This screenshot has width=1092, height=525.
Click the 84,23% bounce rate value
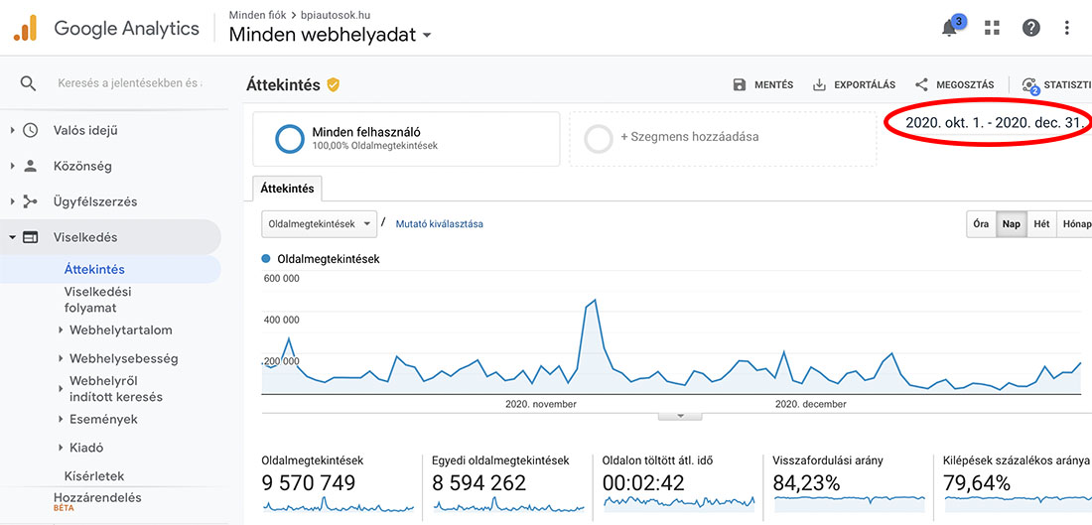pos(806,482)
